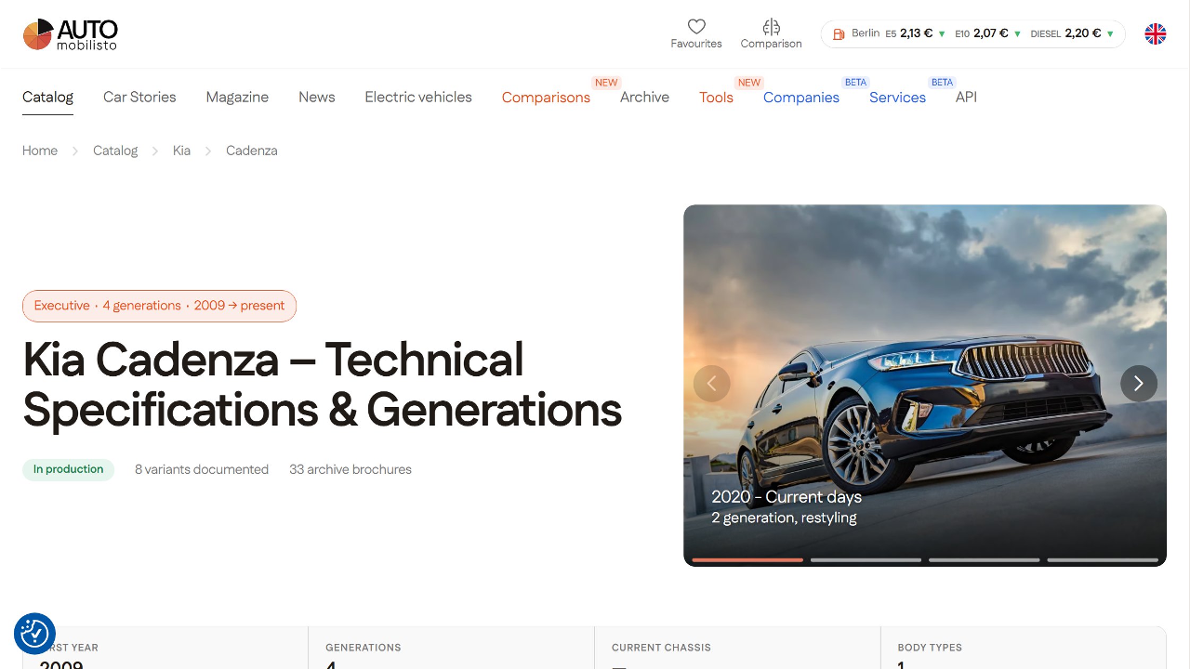Go to Car Stories section

click(x=139, y=97)
